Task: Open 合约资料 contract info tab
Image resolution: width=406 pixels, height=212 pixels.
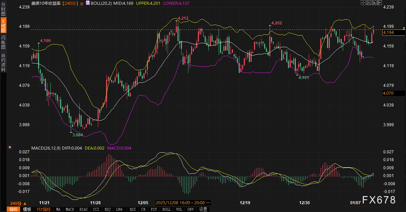Action: click(3, 62)
